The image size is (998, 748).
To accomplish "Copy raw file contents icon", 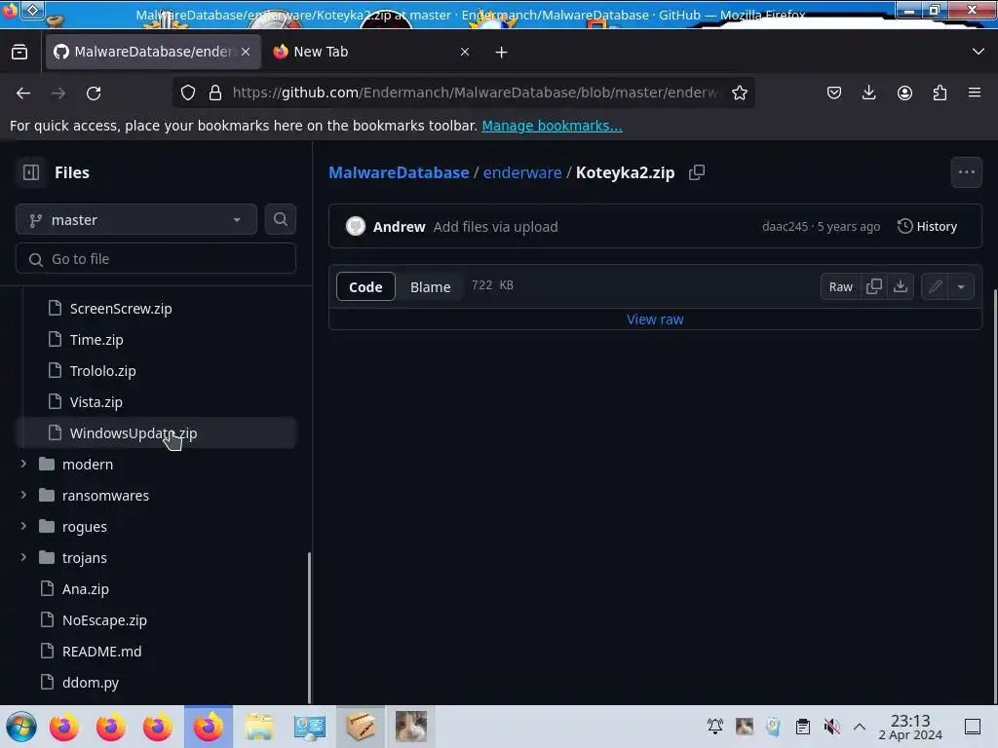I will (874, 286).
